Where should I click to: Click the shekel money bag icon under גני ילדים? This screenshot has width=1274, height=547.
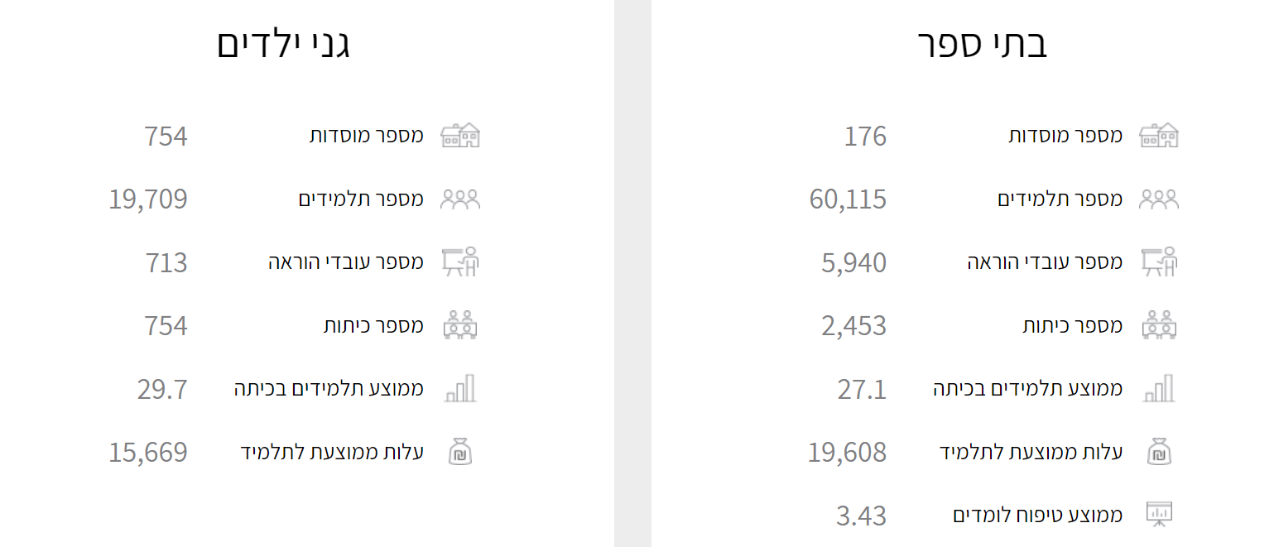coord(460,452)
